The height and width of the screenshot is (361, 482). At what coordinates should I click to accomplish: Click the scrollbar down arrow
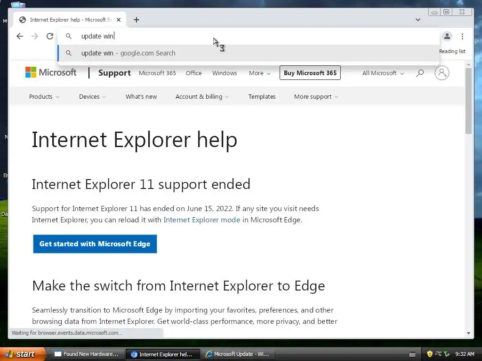point(468,333)
